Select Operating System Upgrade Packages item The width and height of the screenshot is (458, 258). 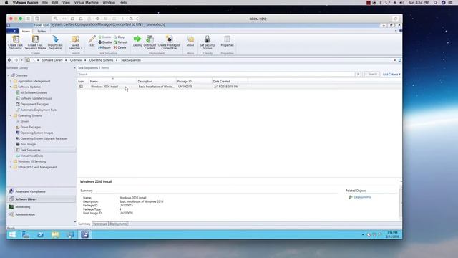[44, 138]
